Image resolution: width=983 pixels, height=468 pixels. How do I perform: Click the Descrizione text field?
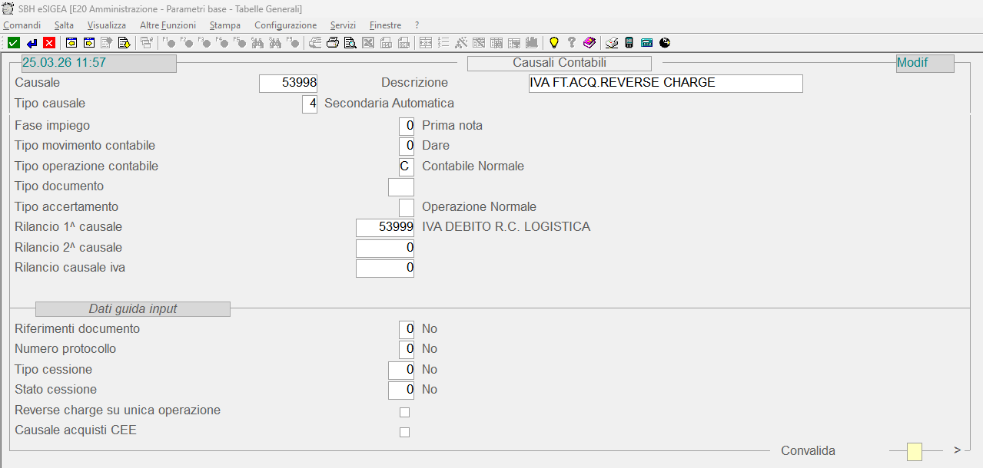coord(666,83)
